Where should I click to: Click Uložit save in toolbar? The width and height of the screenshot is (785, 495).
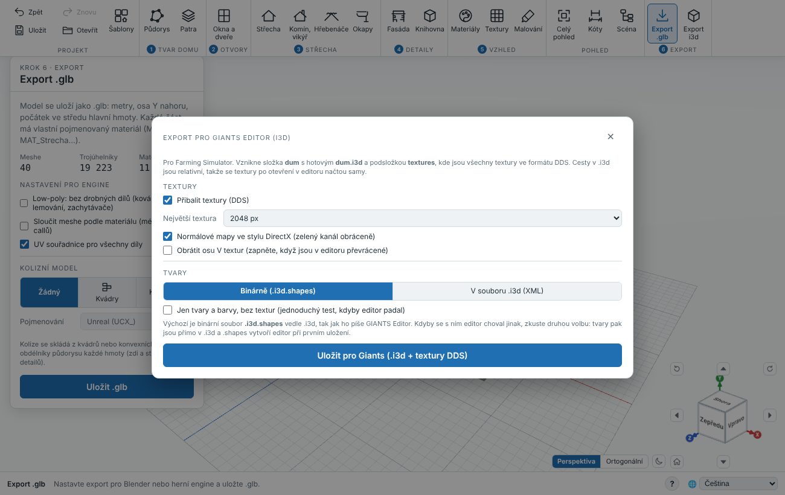tap(30, 30)
